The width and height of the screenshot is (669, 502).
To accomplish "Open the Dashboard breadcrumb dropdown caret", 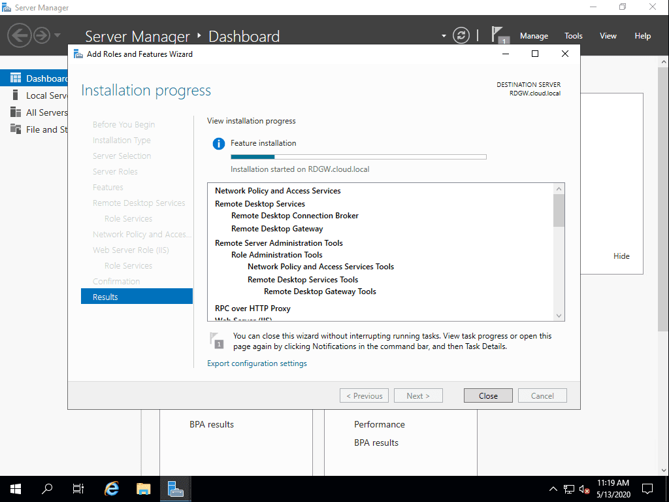I will [442, 36].
